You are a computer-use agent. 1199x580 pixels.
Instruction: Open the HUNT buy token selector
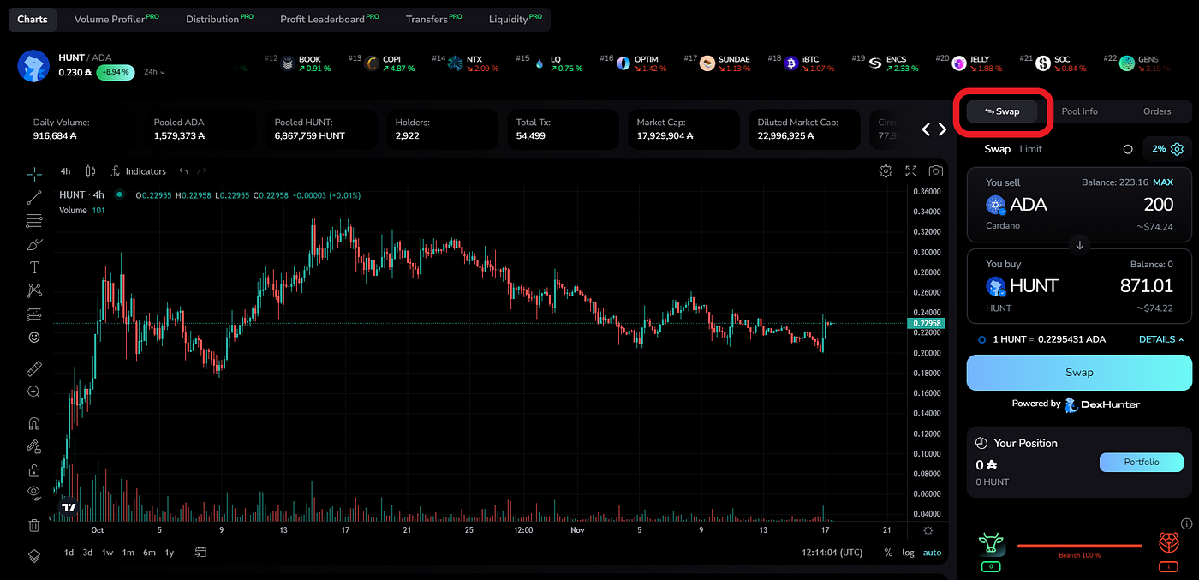(x=1023, y=286)
